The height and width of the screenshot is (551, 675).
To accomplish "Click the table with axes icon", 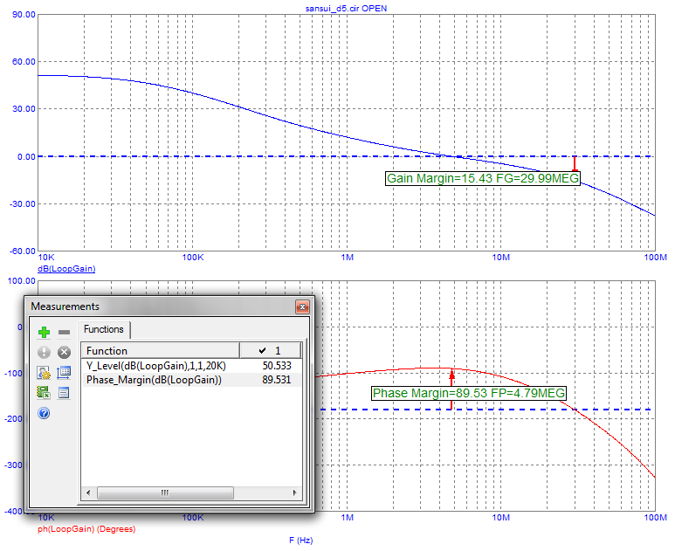I will 64,373.
